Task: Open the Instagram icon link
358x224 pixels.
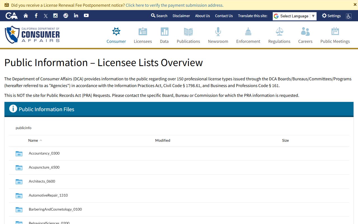Action: tap(55, 16)
